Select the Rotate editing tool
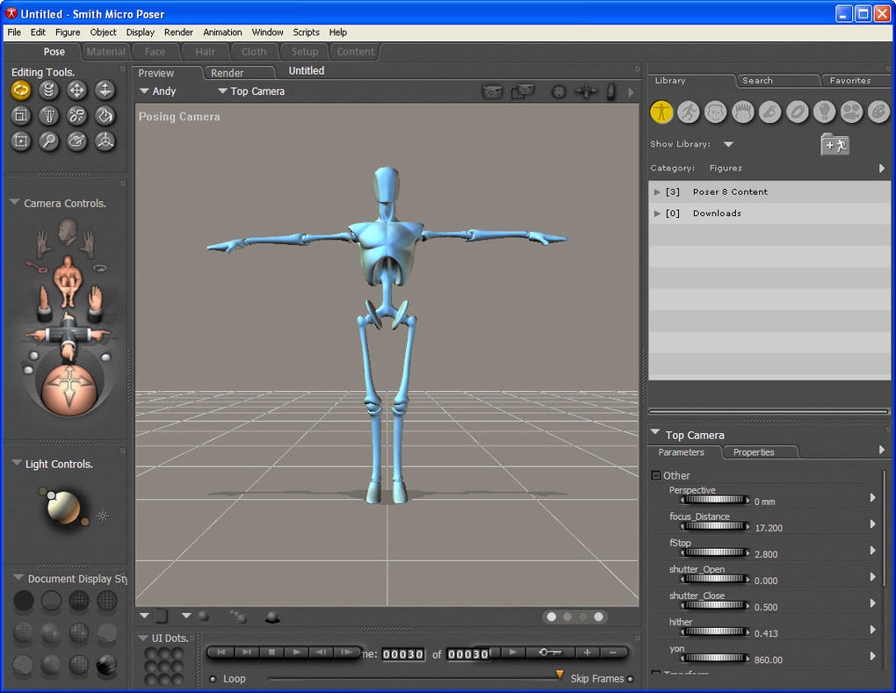 21,90
